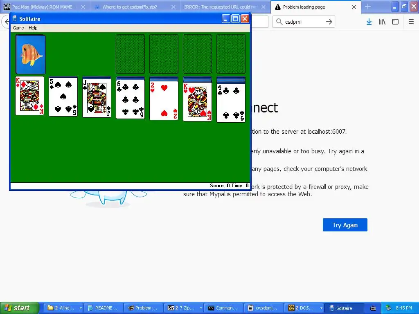Image resolution: width=419 pixels, height=314 pixels.
Task: Draw from the fish-back stock deck
Action: click(x=30, y=54)
